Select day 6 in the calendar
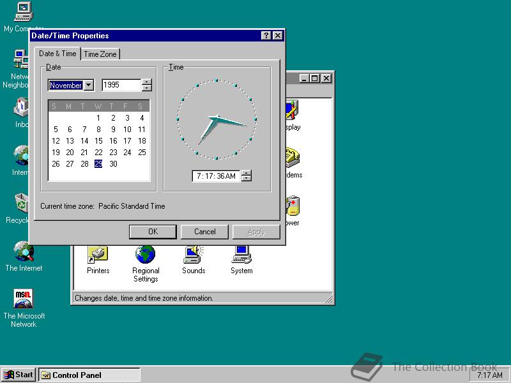The width and height of the screenshot is (511, 383). (x=70, y=130)
